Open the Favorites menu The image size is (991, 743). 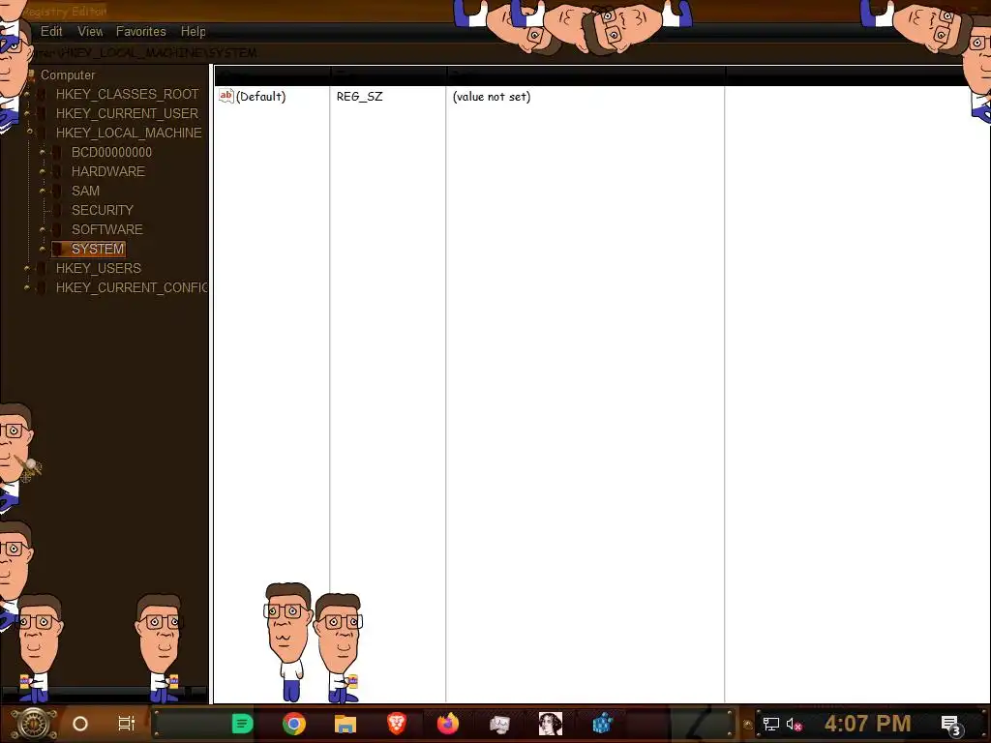141,31
